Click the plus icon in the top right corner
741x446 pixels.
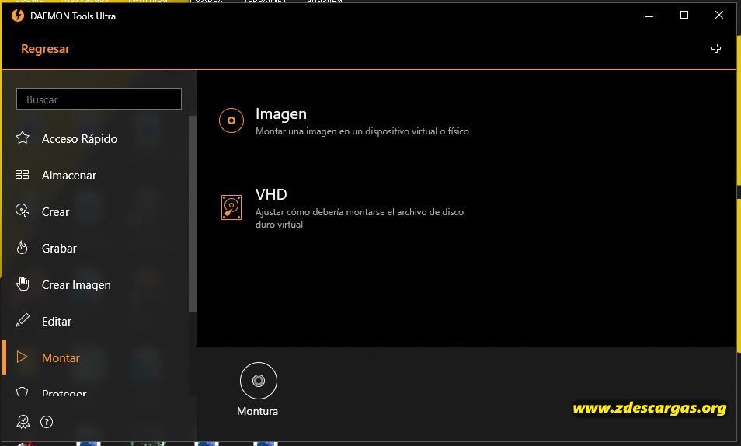click(716, 48)
